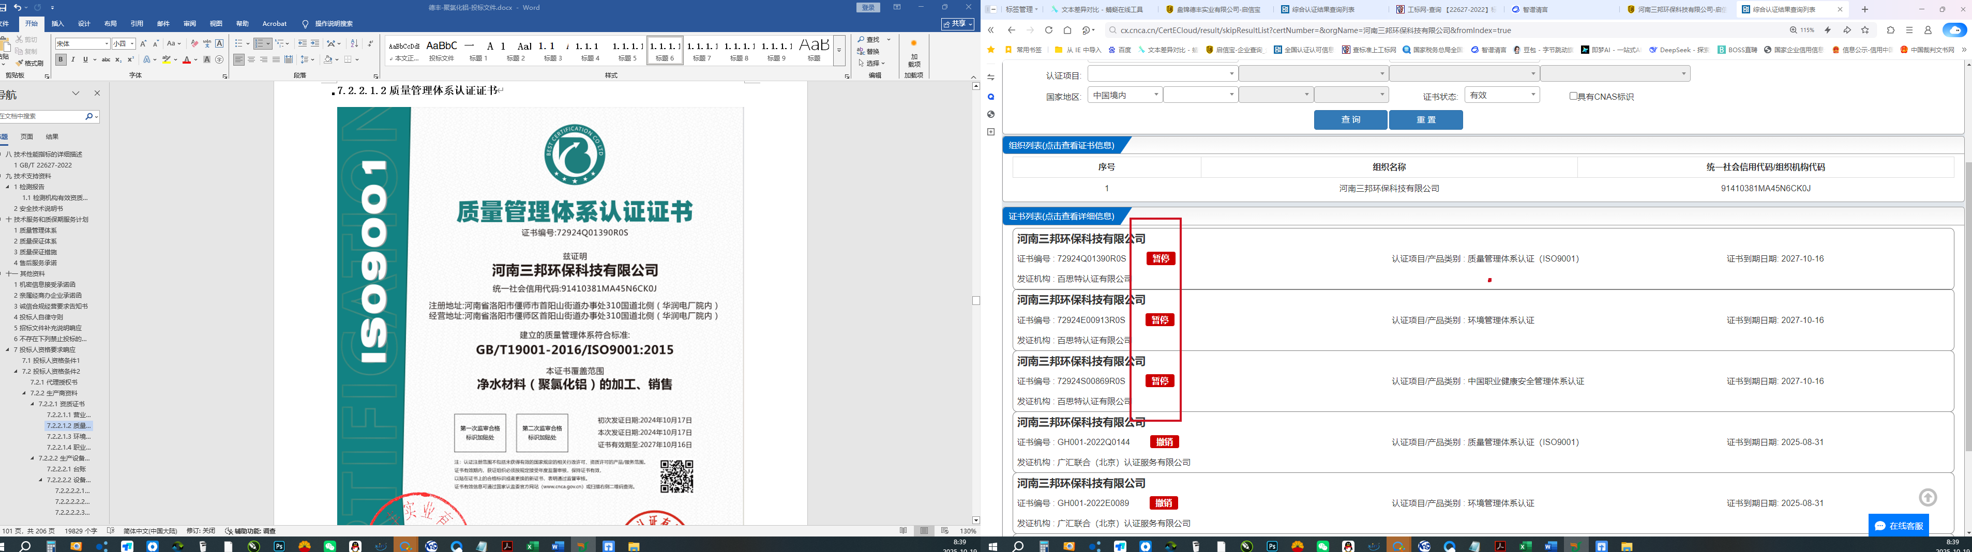Screen dimensions: 1972x552
Task: Click the 查询 button on the web page
Action: point(1350,120)
